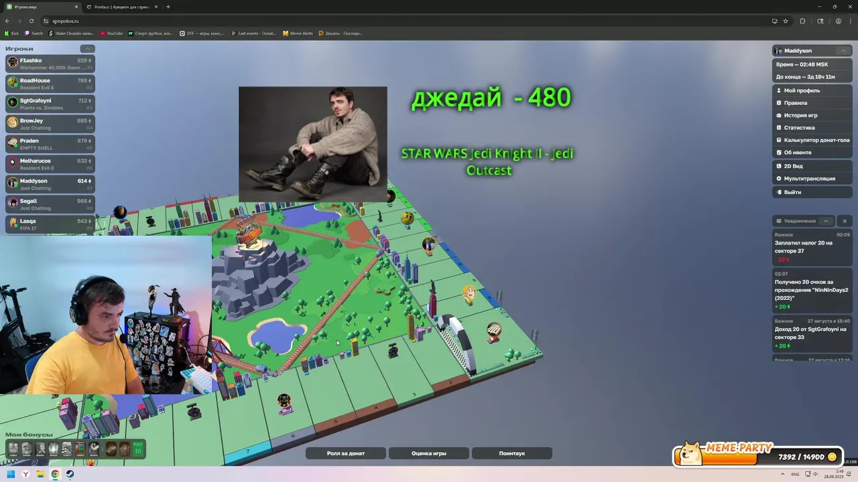The width and height of the screenshot is (858, 482).
Task: Select player Maddyson in players list
Action: (x=50, y=184)
